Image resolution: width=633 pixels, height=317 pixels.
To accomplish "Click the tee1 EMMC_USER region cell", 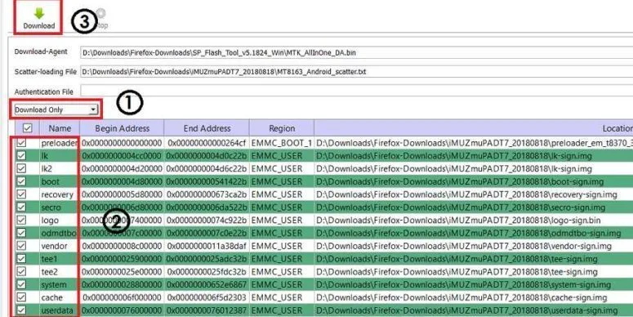I will pyautogui.click(x=282, y=259).
